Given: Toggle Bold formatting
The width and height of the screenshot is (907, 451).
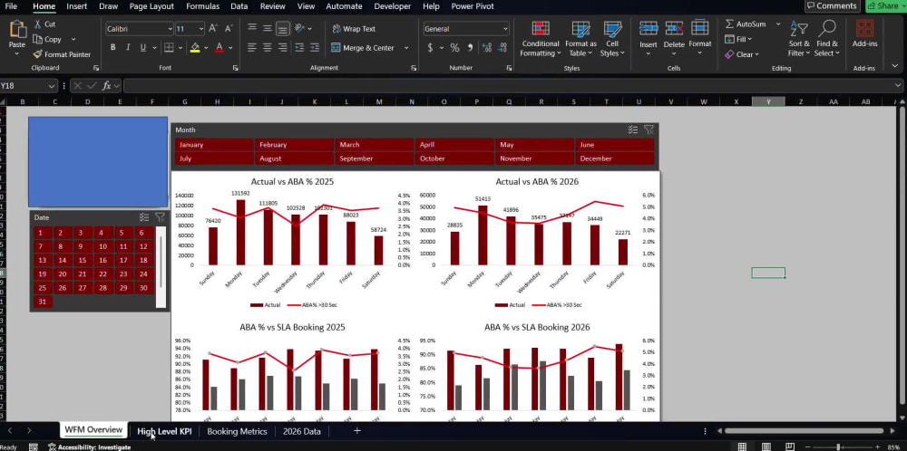Looking at the screenshot, I should click(112, 47).
